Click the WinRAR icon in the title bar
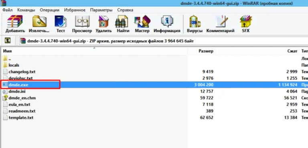Screen dimensions: 308x148 coord(3,3)
